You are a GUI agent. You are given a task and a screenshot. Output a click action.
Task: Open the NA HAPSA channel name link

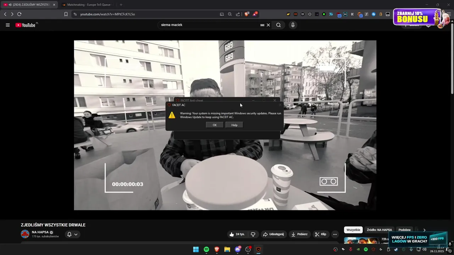(40, 232)
